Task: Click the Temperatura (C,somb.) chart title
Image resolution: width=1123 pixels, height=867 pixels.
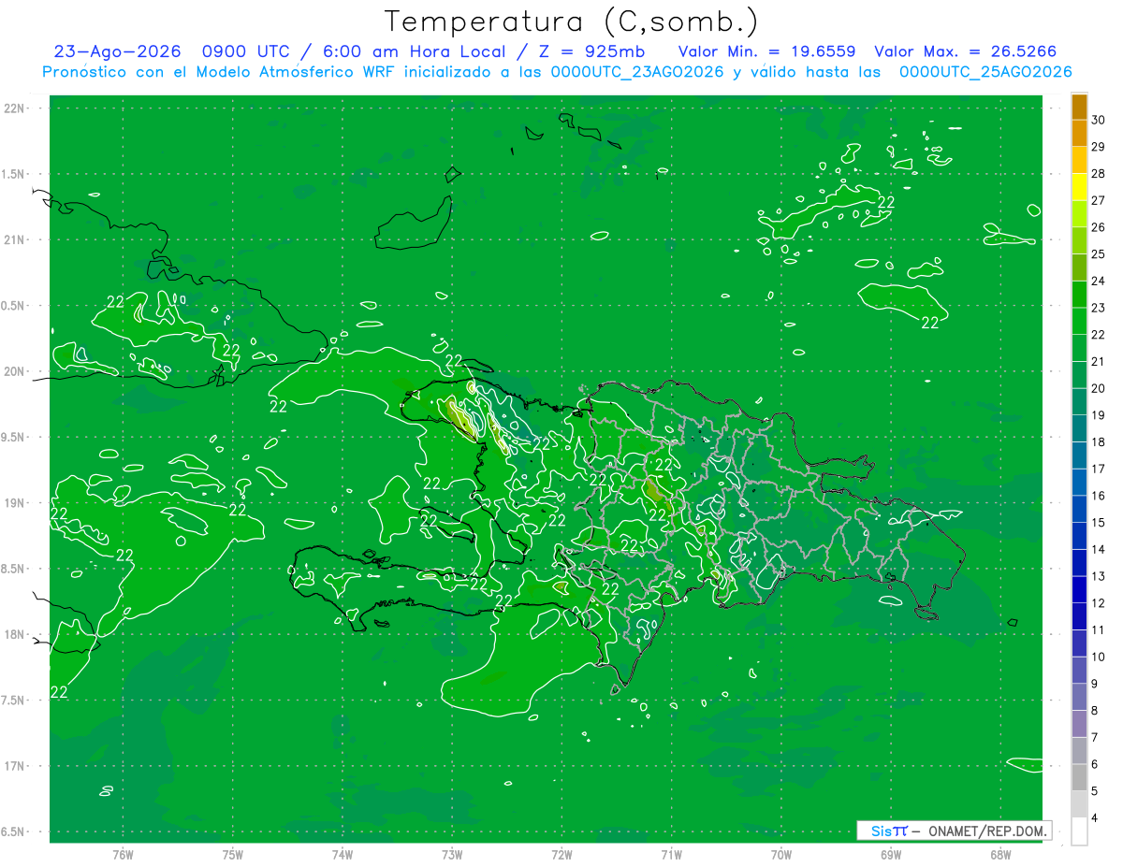Action: (x=571, y=22)
